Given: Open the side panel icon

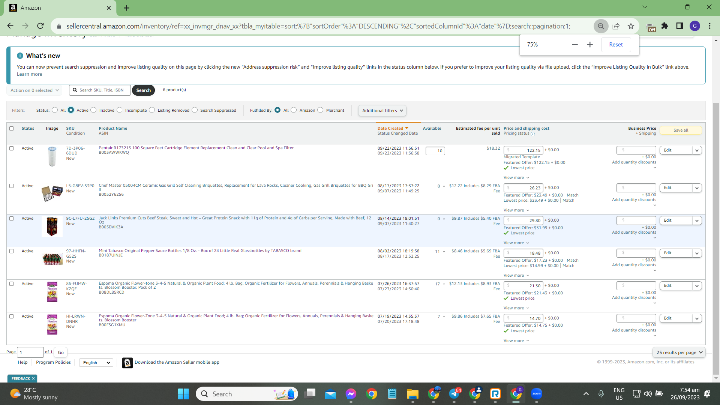Looking at the screenshot, I should click(679, 26).
